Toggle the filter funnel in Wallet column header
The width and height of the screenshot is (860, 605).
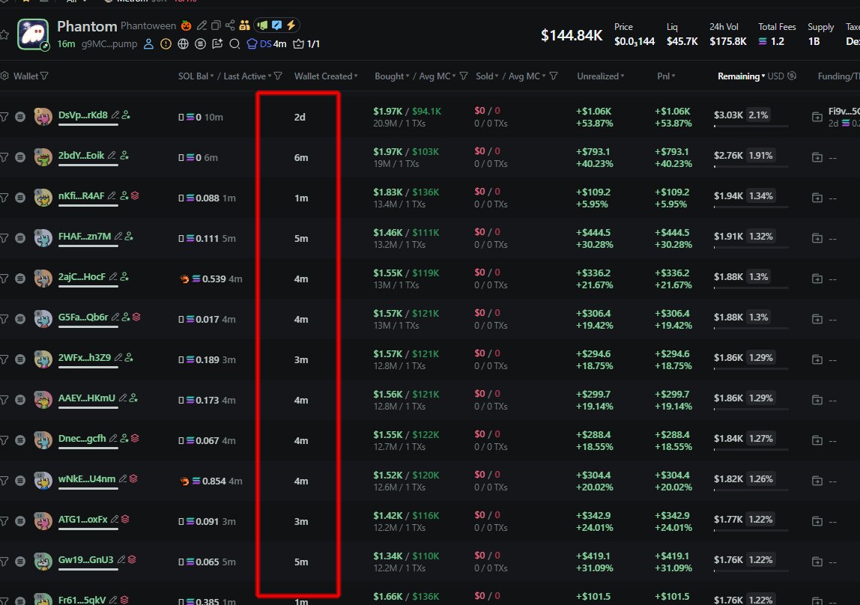pyautogui.click(x=44, y=76)
